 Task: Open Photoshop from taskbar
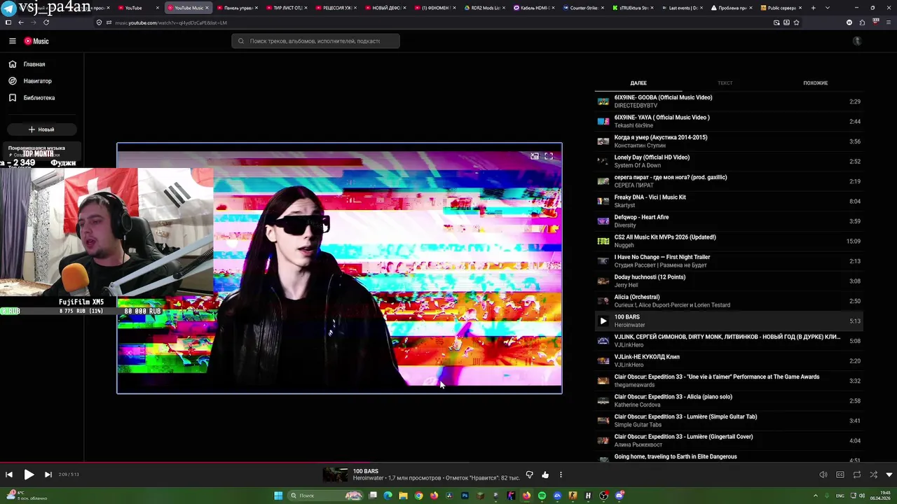[465, 496]
